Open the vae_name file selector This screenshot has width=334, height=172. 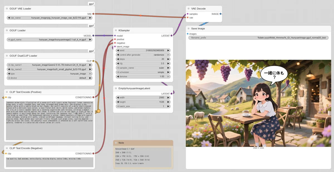pos(50,18)
